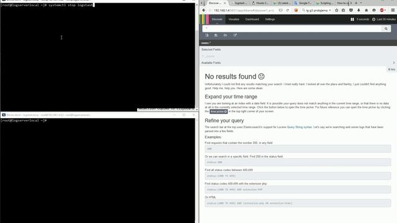Click the Load Saved Search icon
Viewport: 397px width, 223px height.
tap(225, 35)
